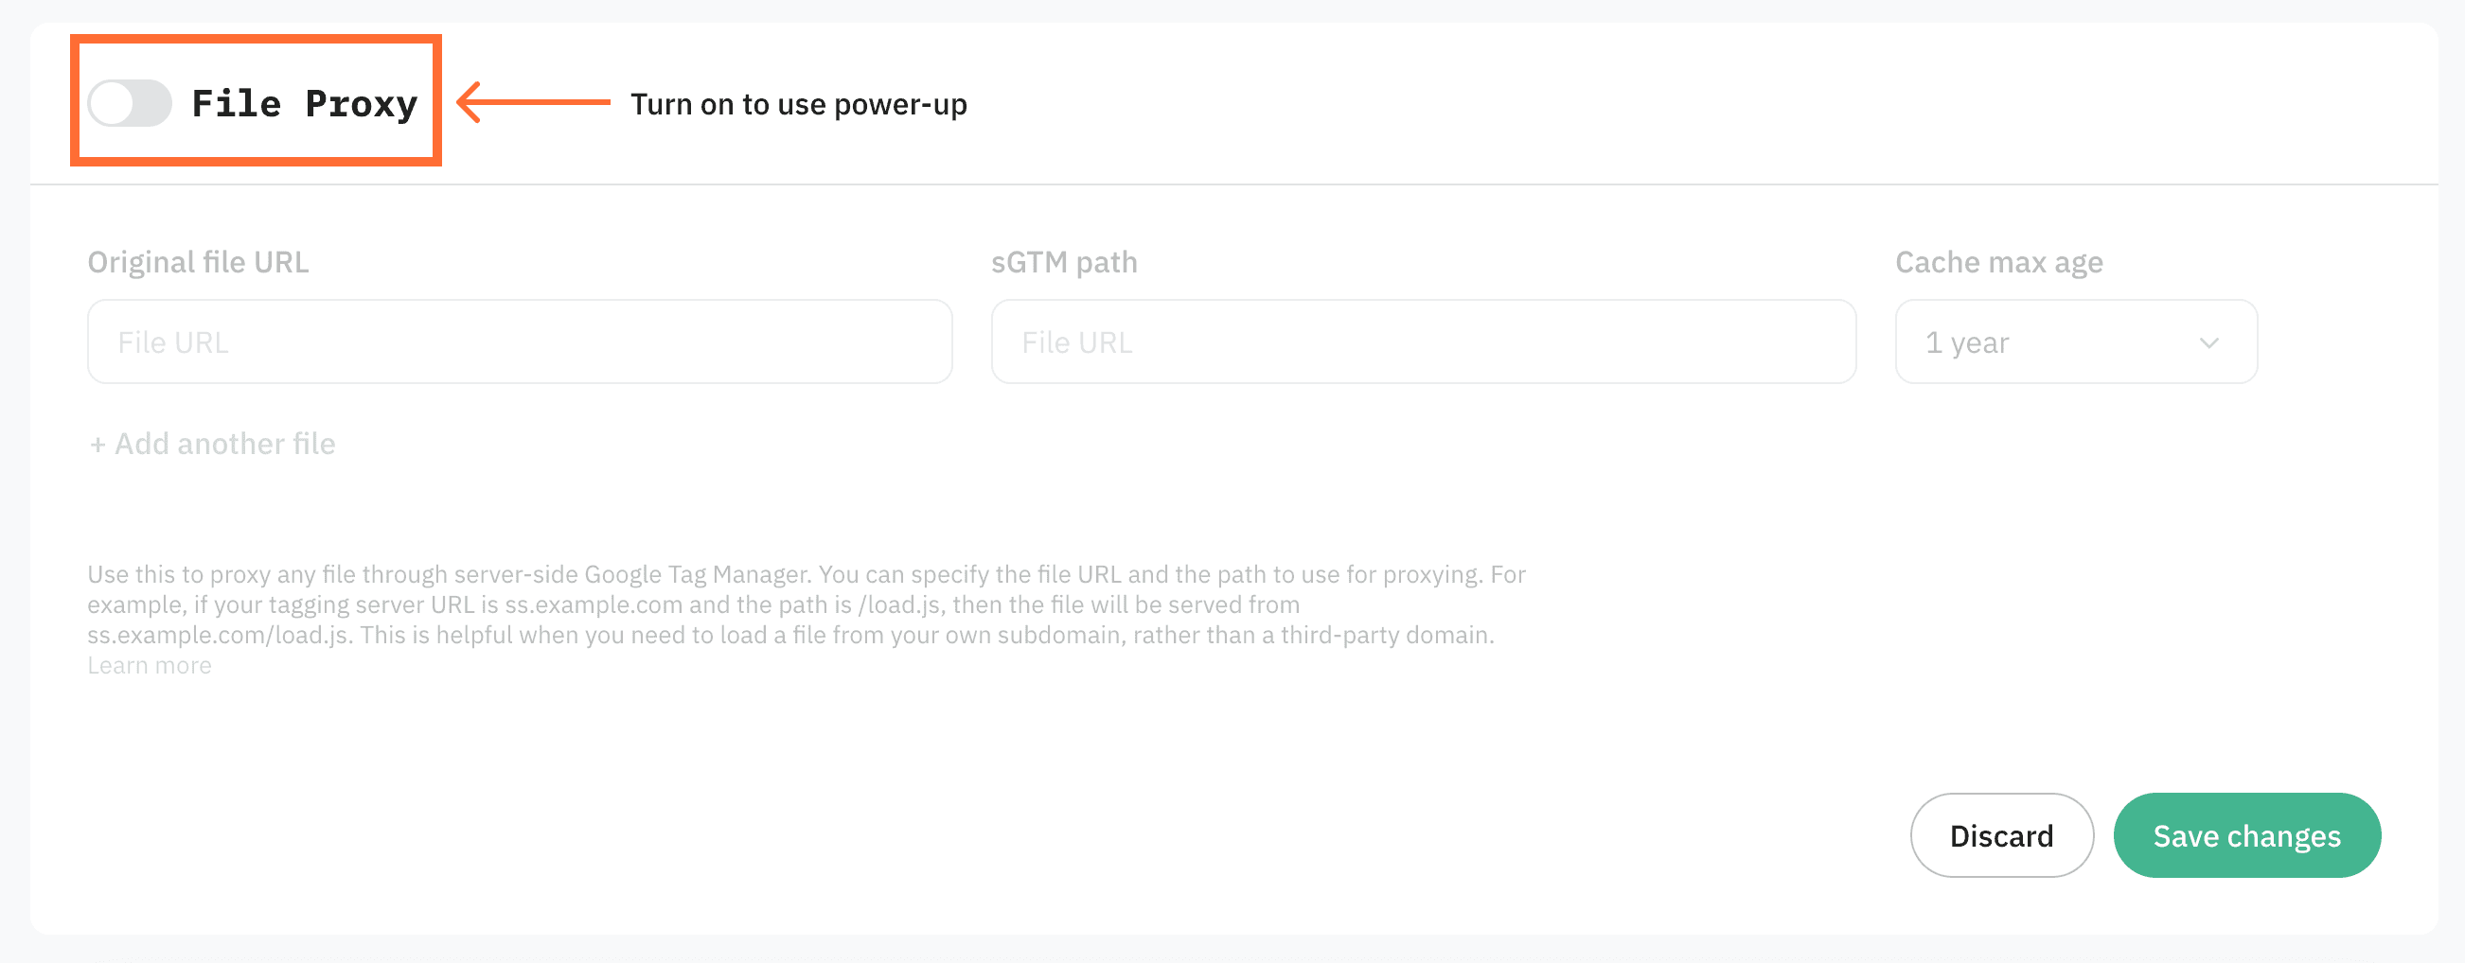
Task: Click Save changes button
Action: (x=2247, y=835)
